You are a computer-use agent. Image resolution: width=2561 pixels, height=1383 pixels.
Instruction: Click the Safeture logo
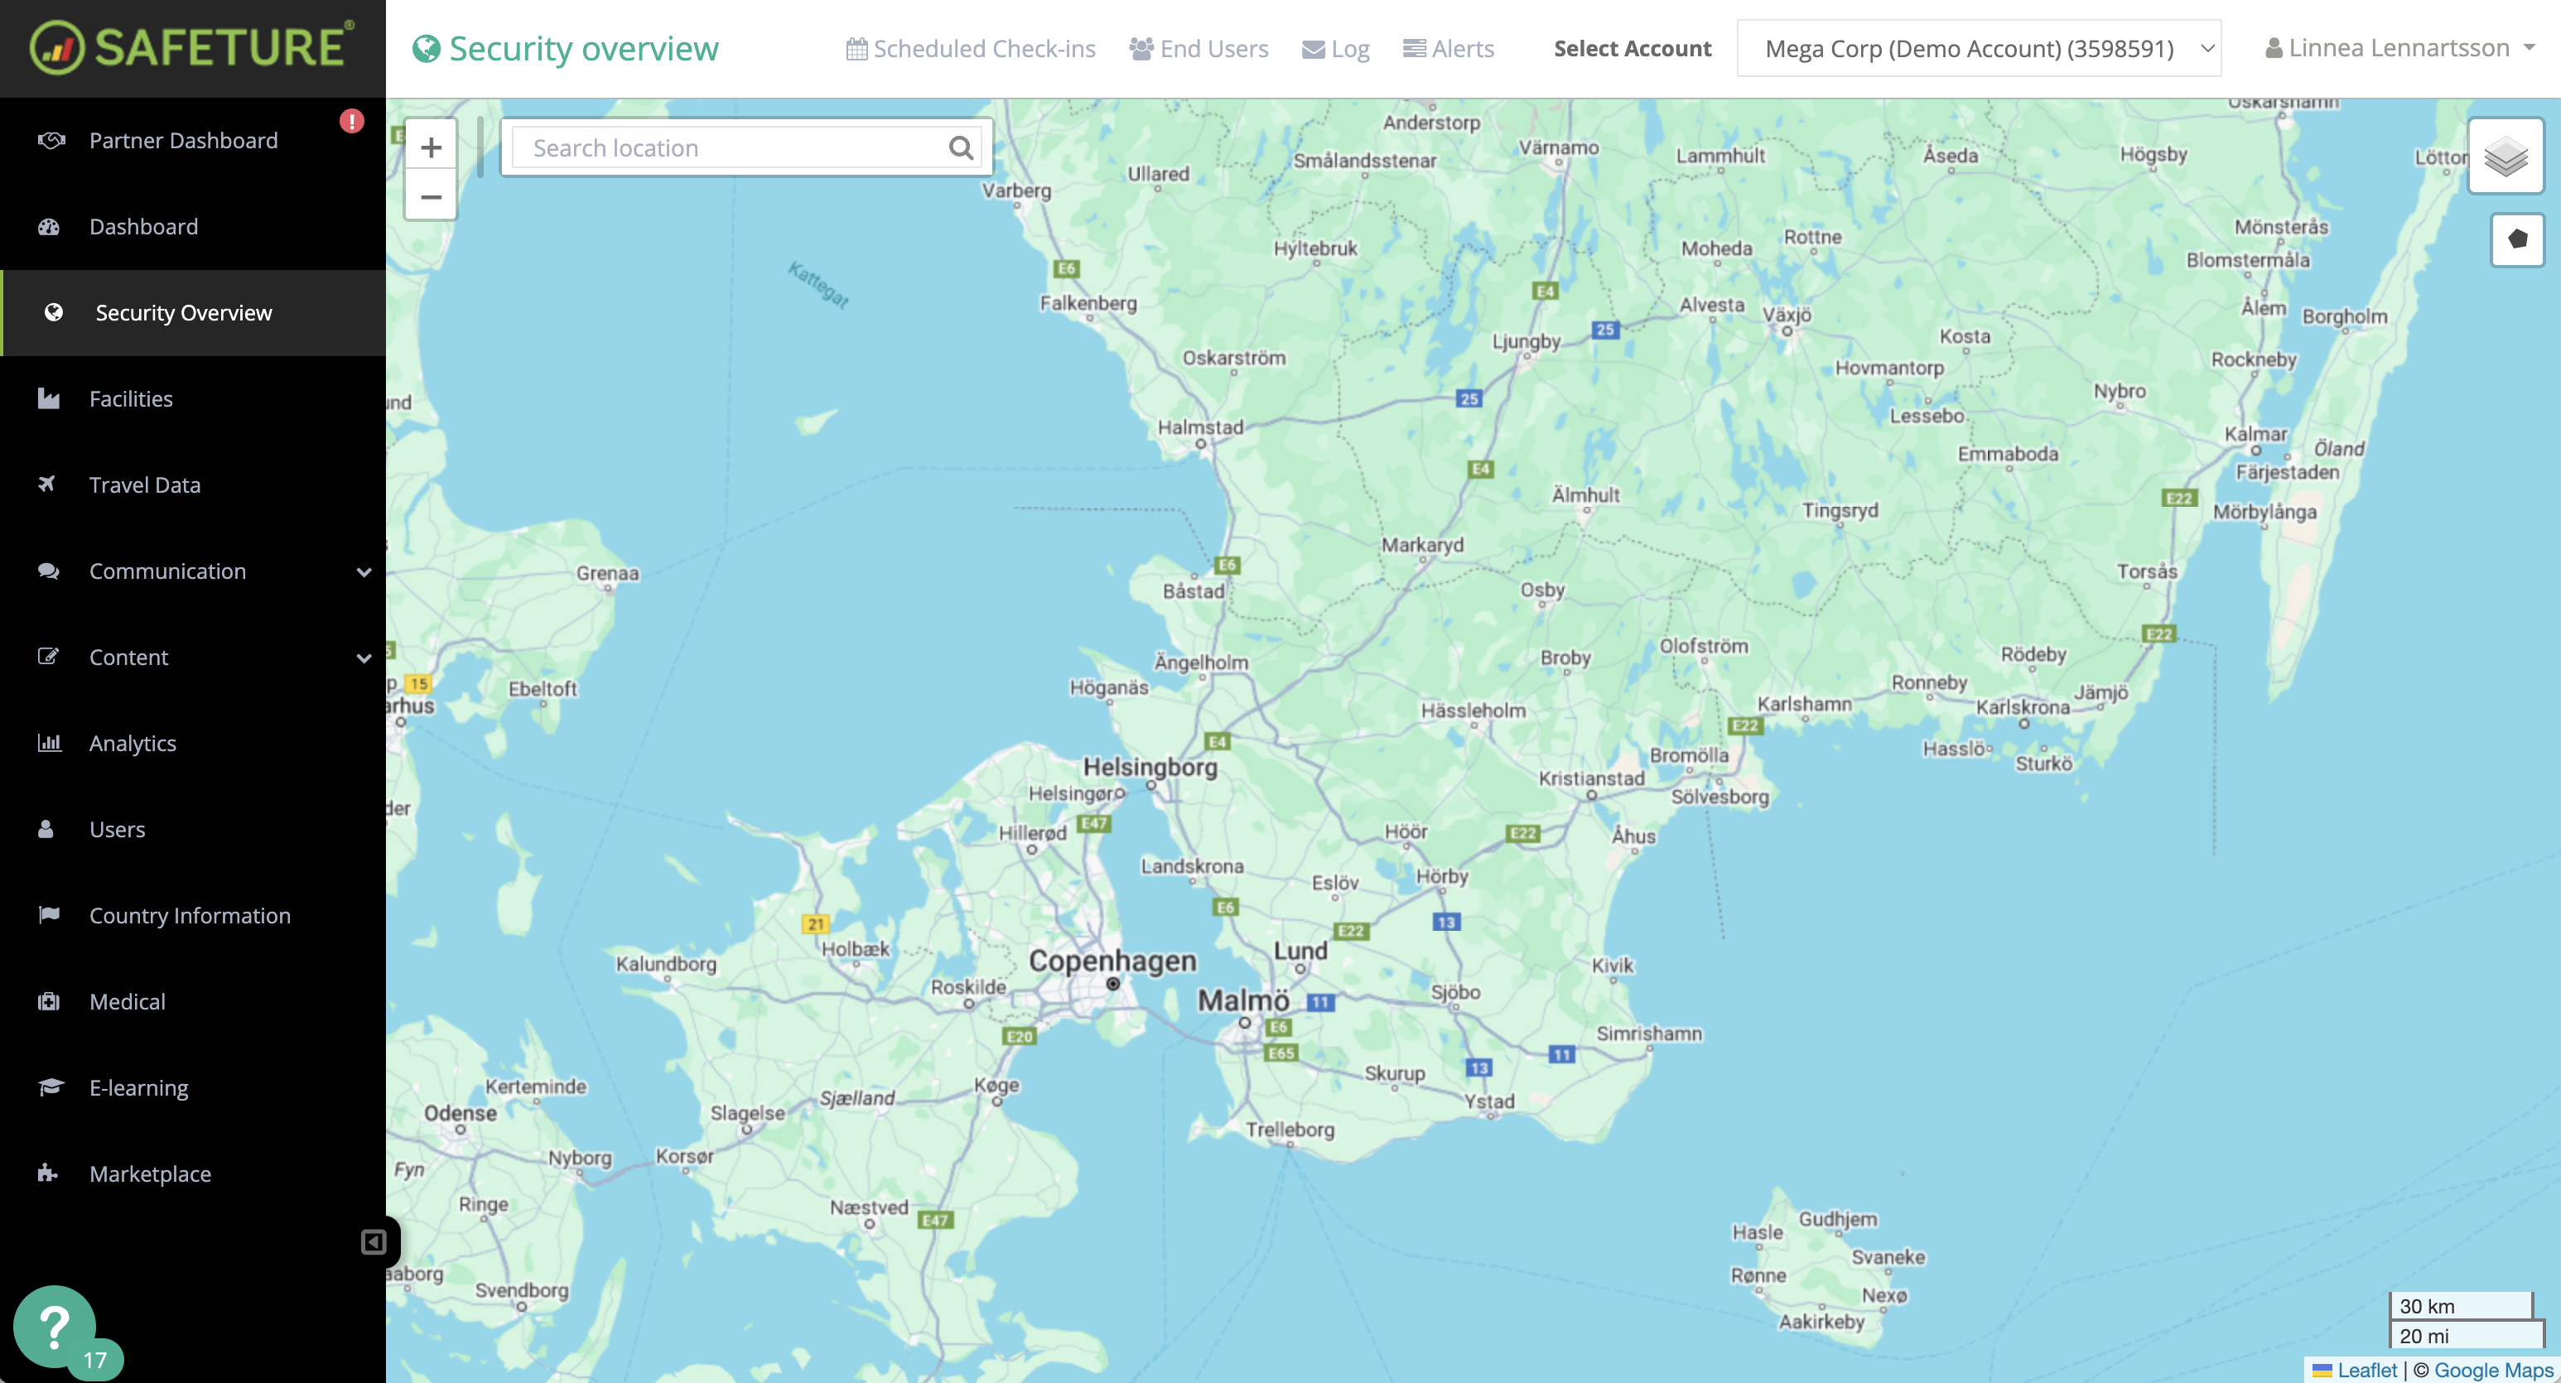[192, 46]
